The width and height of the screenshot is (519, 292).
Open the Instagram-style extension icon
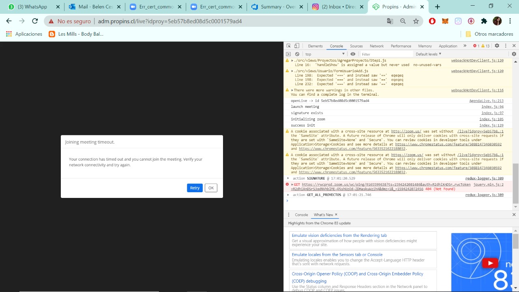458,21
